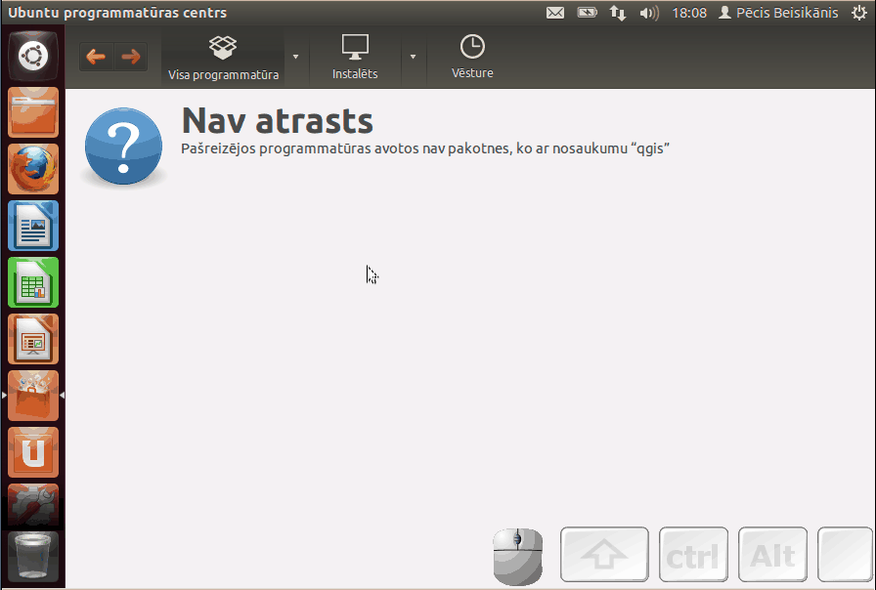Click the 18:08 clock indicator

coord(689,13)
